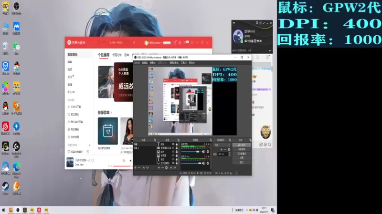This screenshot has width=382, height=214.
Task: Open transition properties gear icon
Action: click(x=229, y=149)
